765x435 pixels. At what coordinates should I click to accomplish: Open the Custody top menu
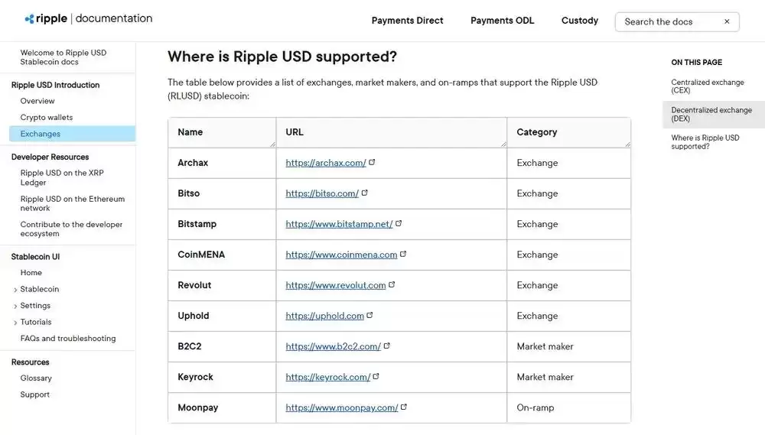(580, 21)
